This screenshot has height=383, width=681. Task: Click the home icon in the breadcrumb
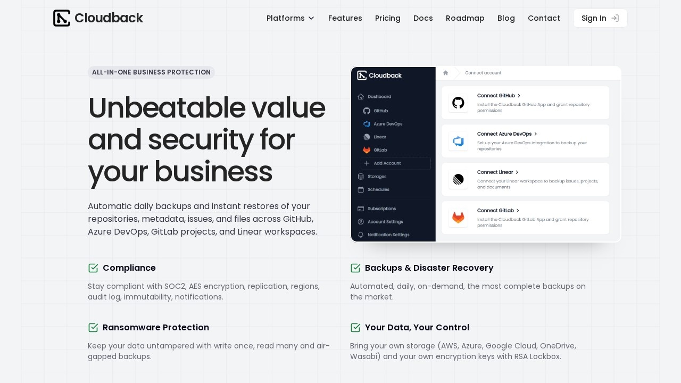click(x=445, y=73)
